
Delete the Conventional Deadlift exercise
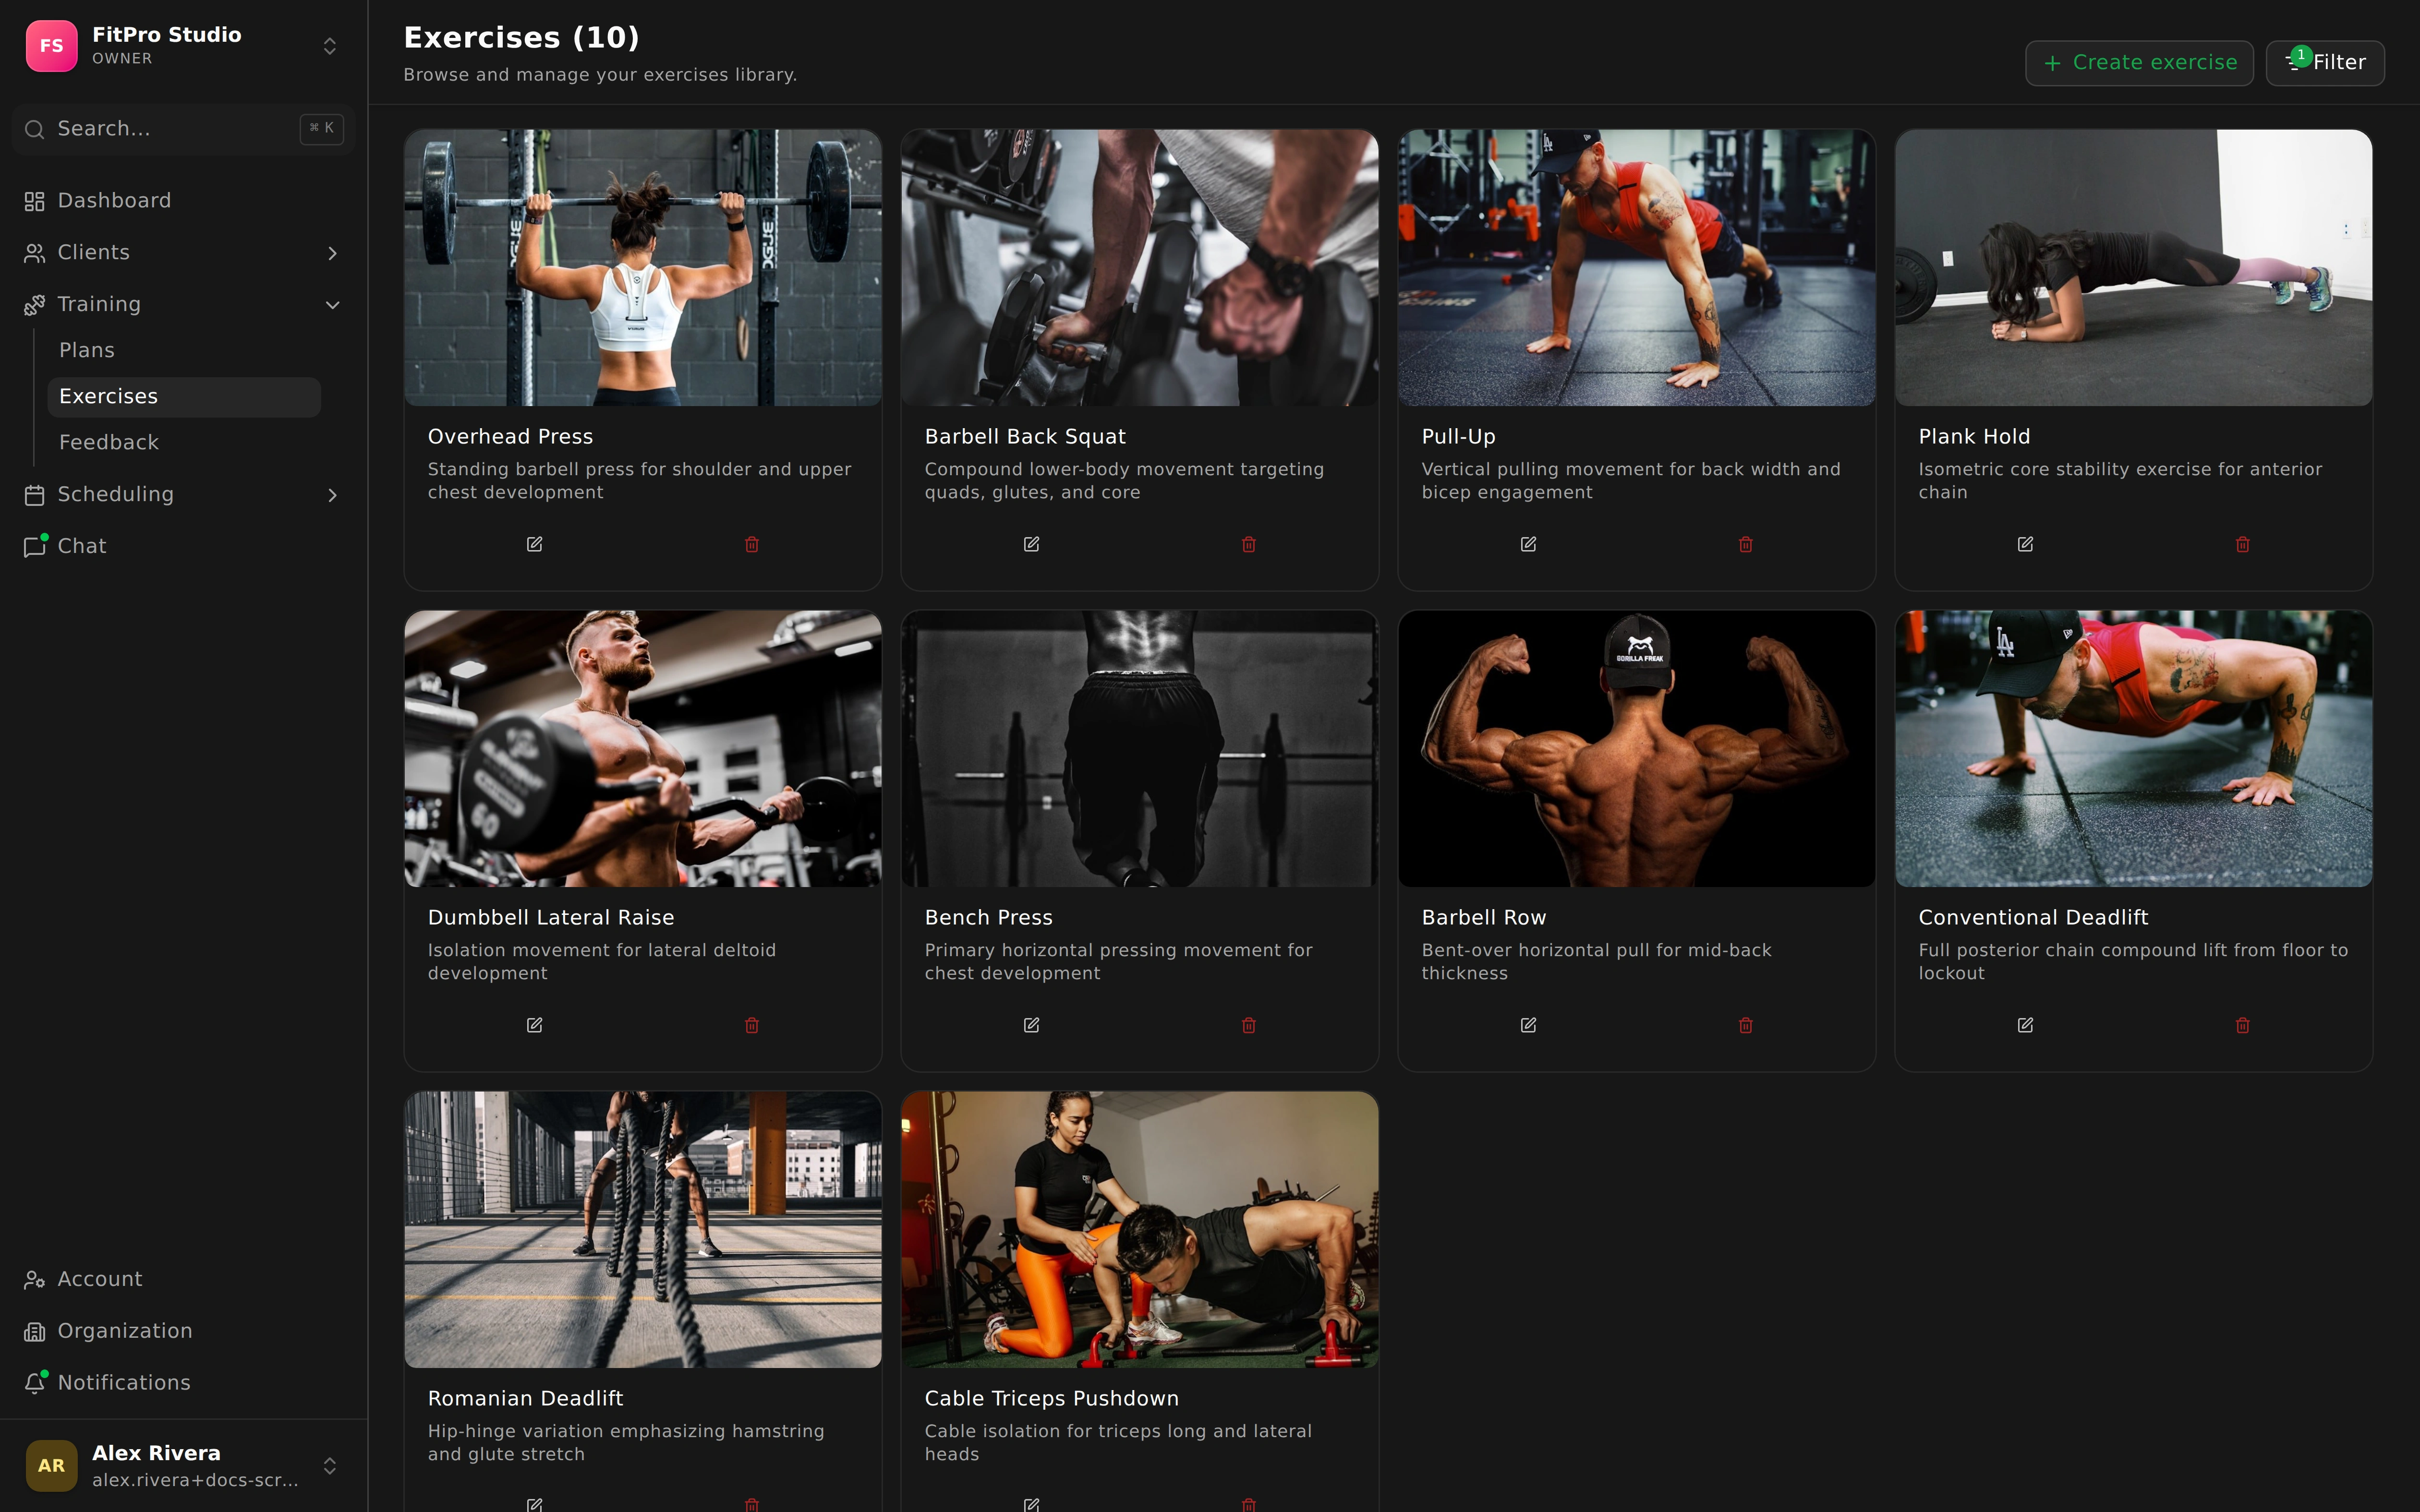click(x=2243, y=1025)
